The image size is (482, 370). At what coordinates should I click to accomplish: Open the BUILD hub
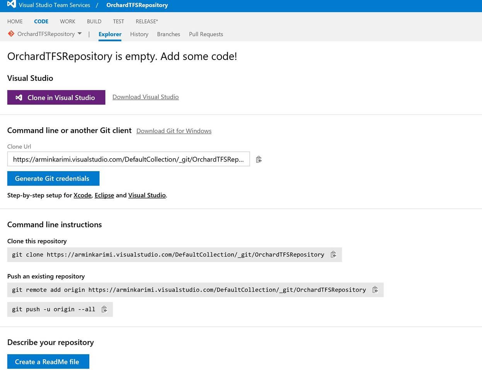(x=94, y=21)
